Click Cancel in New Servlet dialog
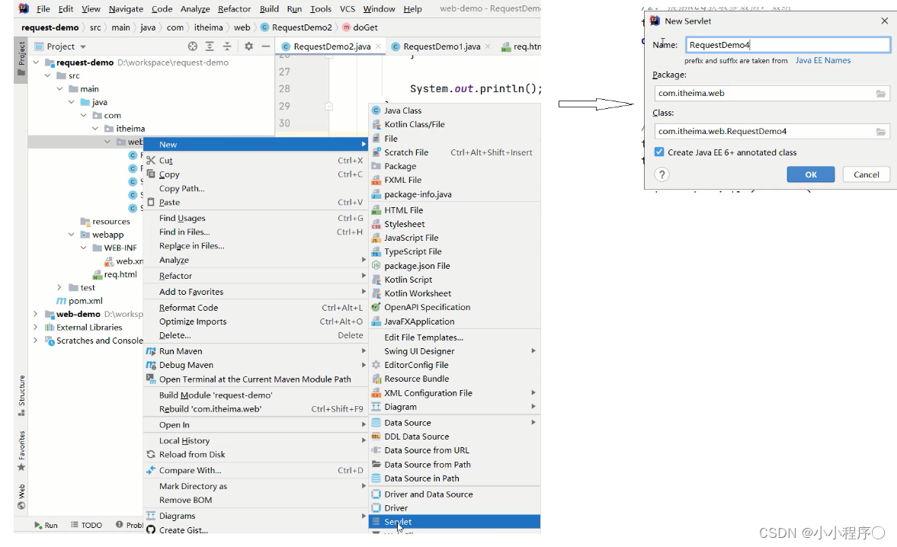 click(866, 174)
